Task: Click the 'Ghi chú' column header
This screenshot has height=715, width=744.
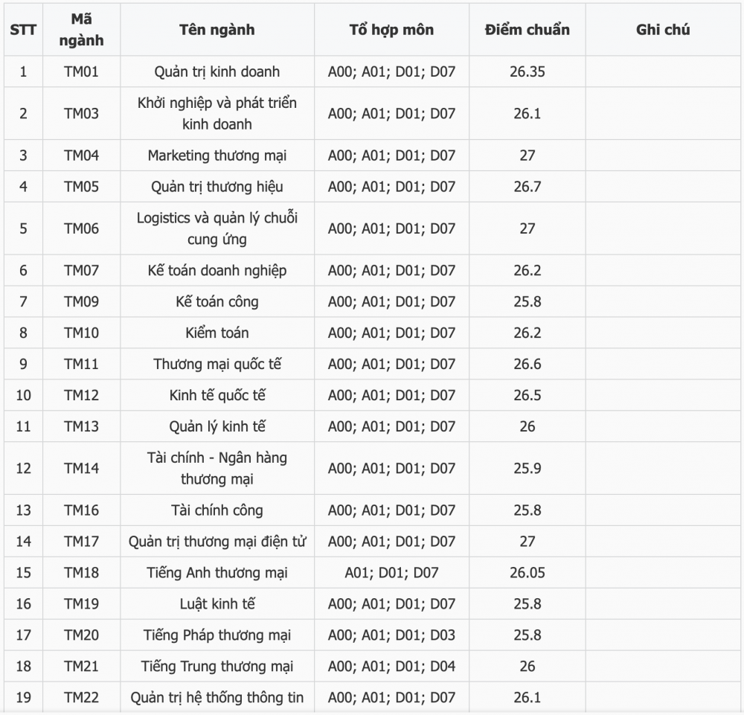Action: (663, 30)
